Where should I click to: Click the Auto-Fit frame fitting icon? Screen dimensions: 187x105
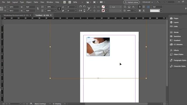click(x=148, y=7)
